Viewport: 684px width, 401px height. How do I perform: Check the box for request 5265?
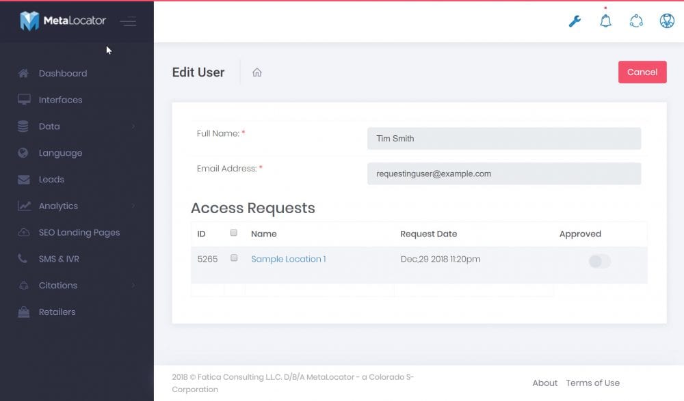point(234,258)
